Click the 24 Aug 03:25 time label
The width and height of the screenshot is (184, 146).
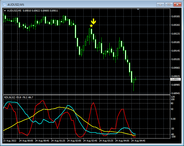106,140
